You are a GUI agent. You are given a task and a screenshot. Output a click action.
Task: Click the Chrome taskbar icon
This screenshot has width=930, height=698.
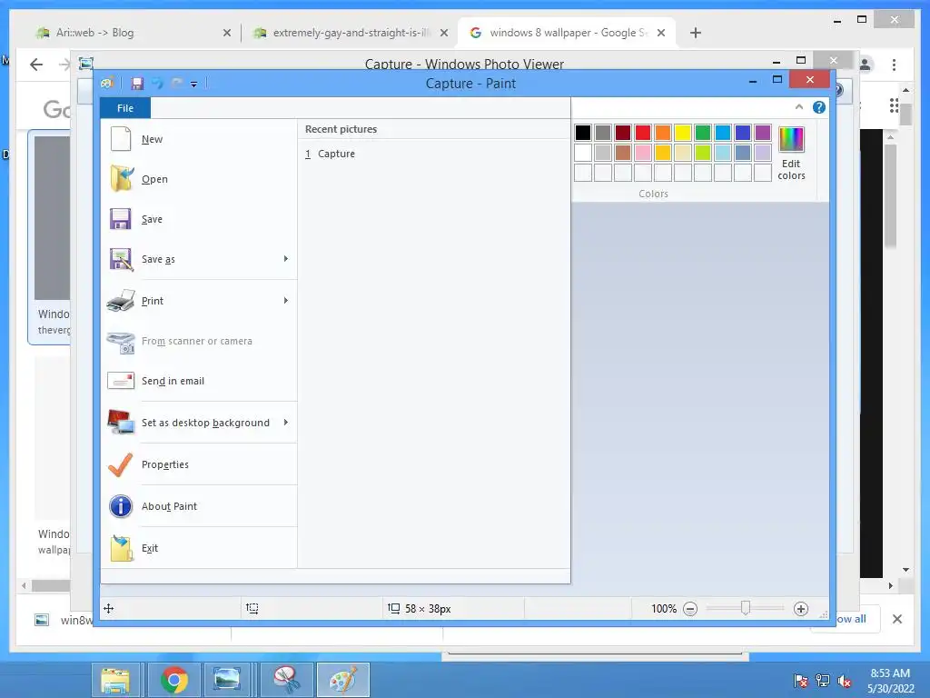pos(173,680)
